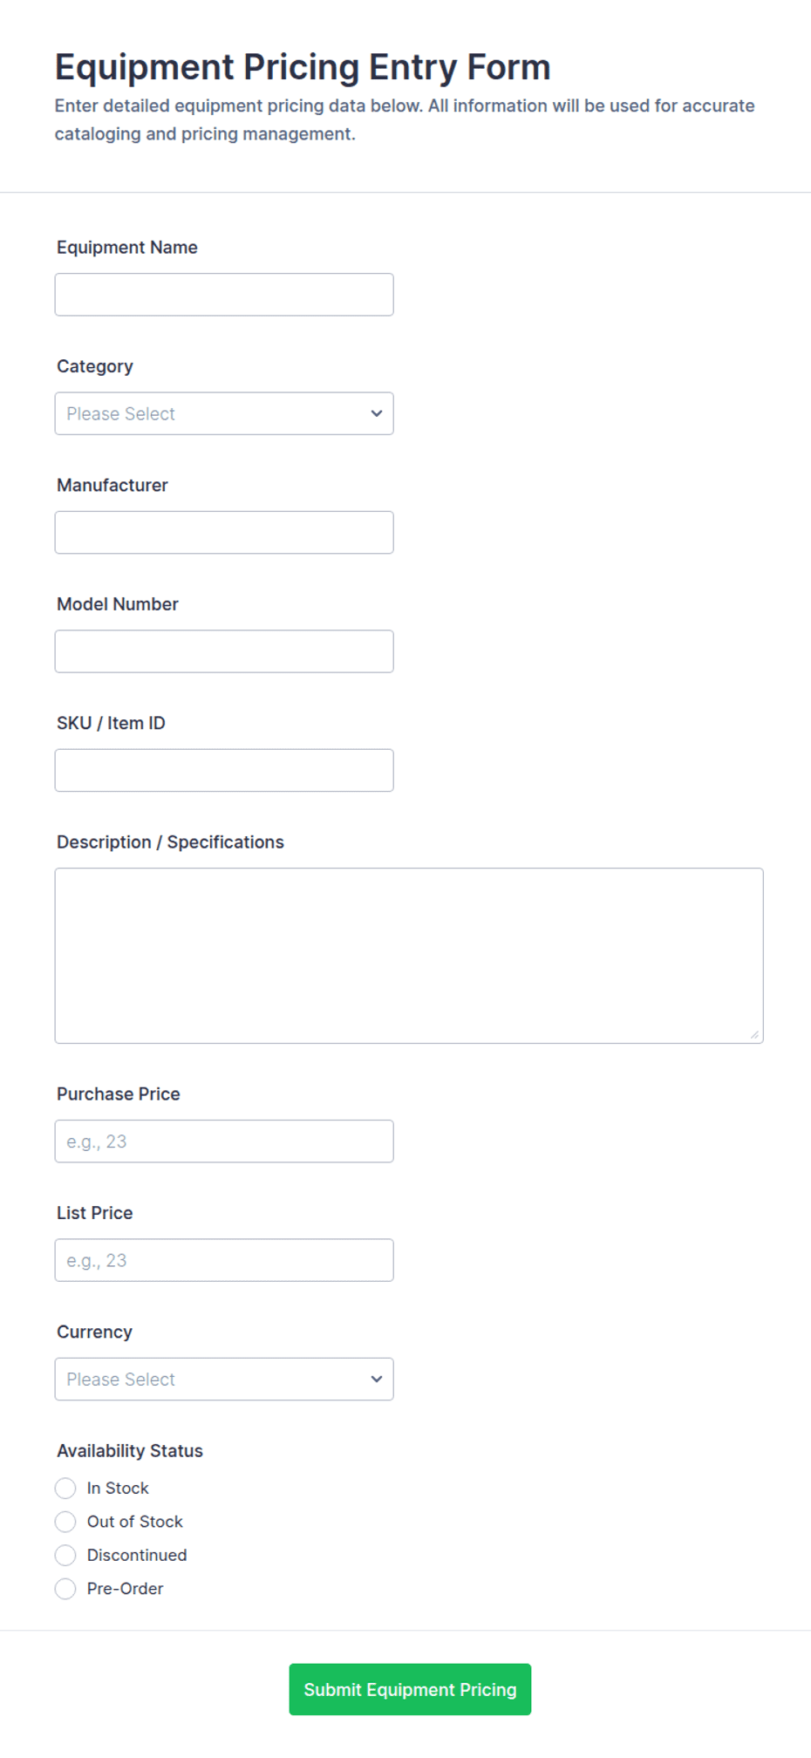The height and width of the screenshot is (1758, 811).
Task: Click inside the Description / Specifications textarea
Action: coord(409,956)
